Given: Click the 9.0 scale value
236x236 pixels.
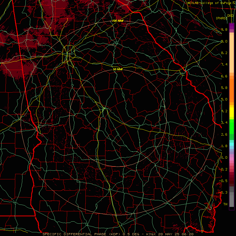Looking at the screenshot, I should pos(224,41).
